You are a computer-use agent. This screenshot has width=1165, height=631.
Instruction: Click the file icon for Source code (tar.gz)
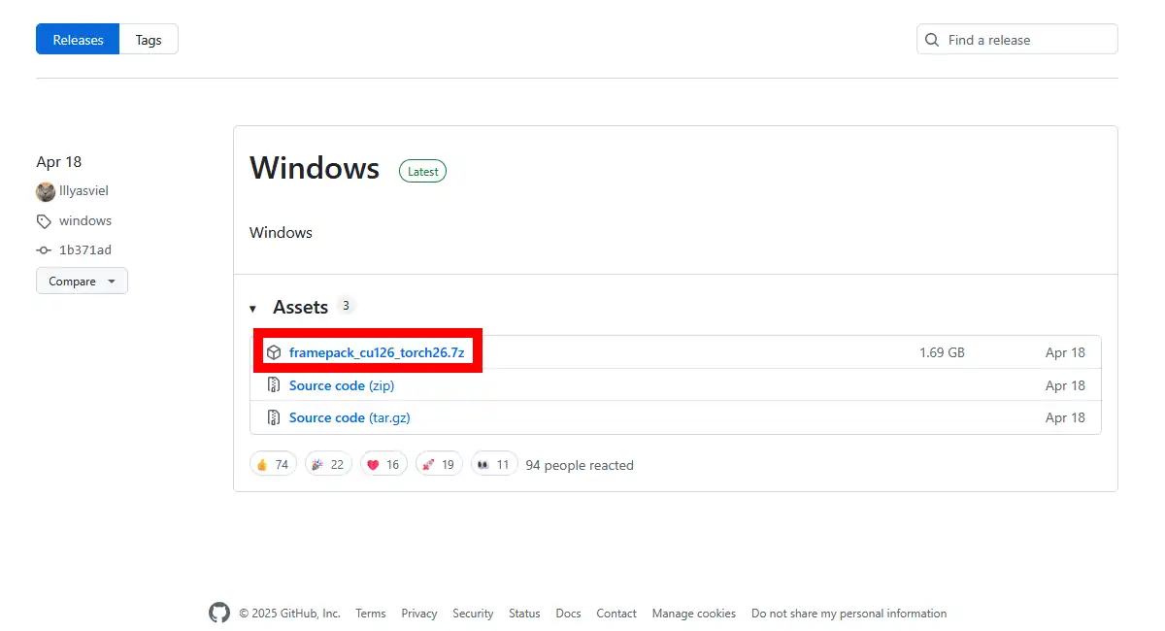[x=274, y=417]
